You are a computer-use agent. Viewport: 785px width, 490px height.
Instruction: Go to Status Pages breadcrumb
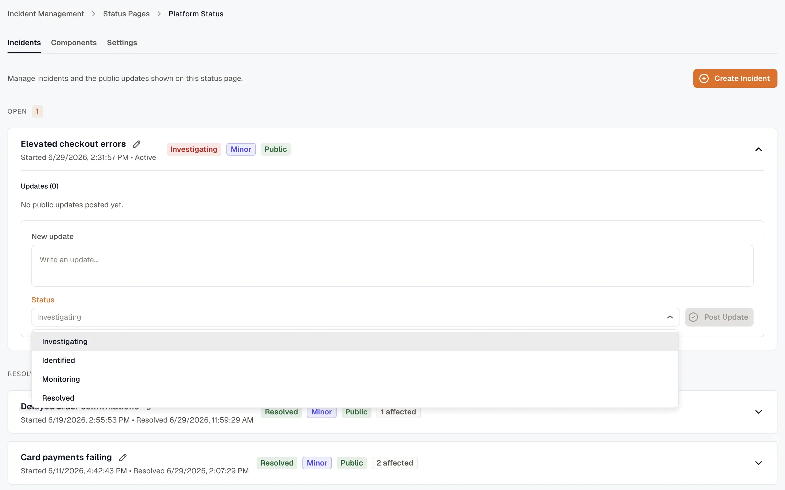[x=126, y=13]
